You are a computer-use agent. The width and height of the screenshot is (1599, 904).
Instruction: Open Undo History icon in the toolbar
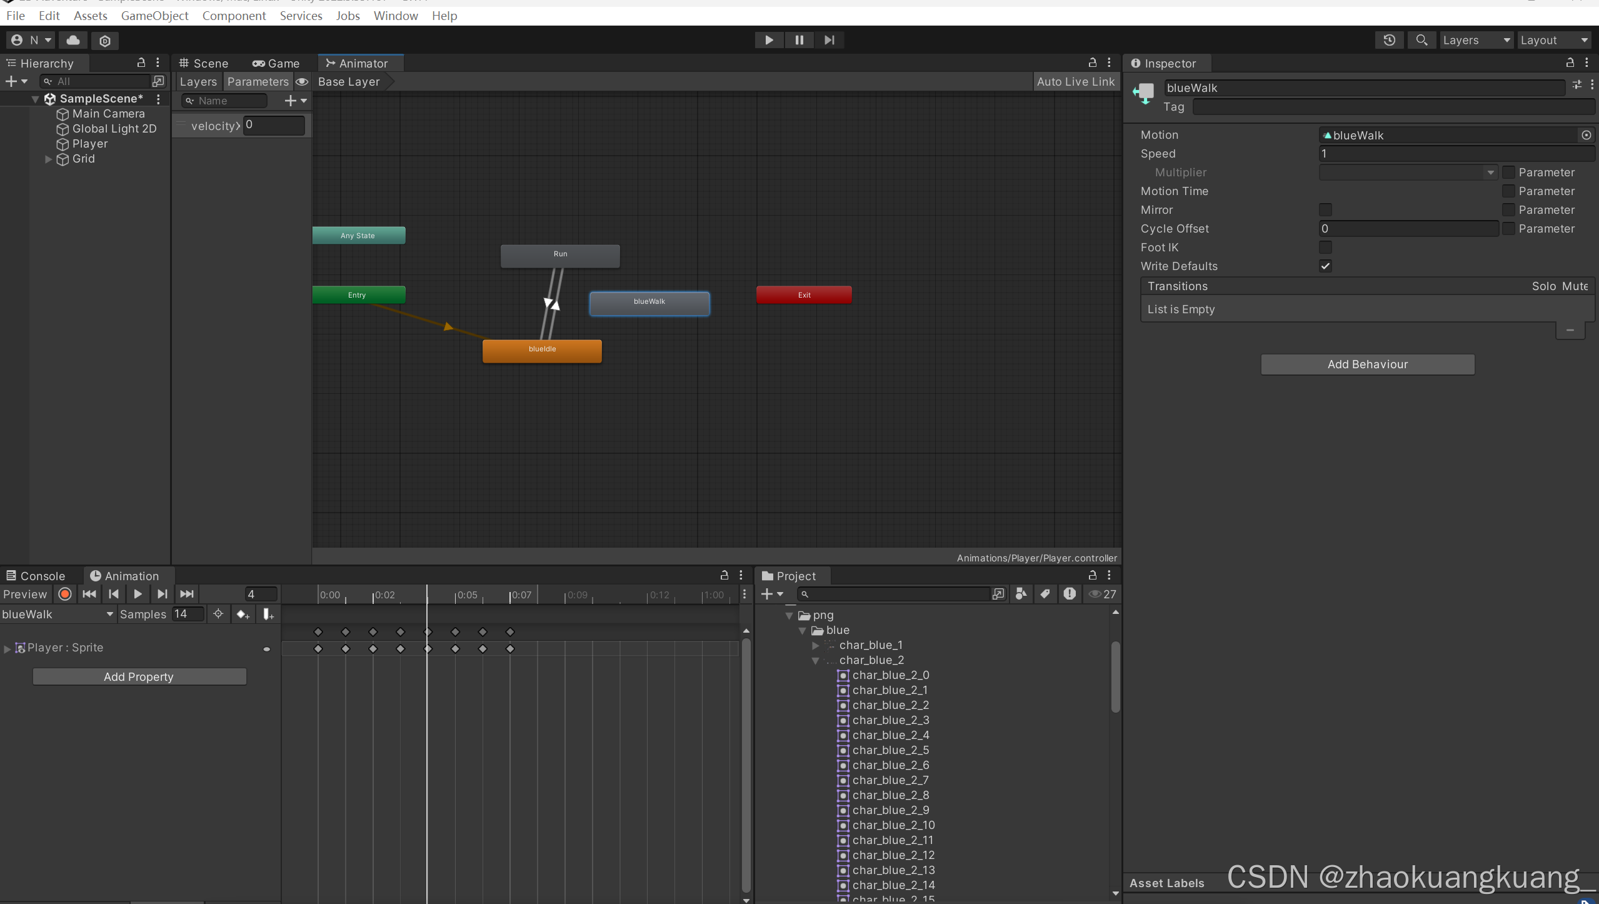tap(1389, 40)
